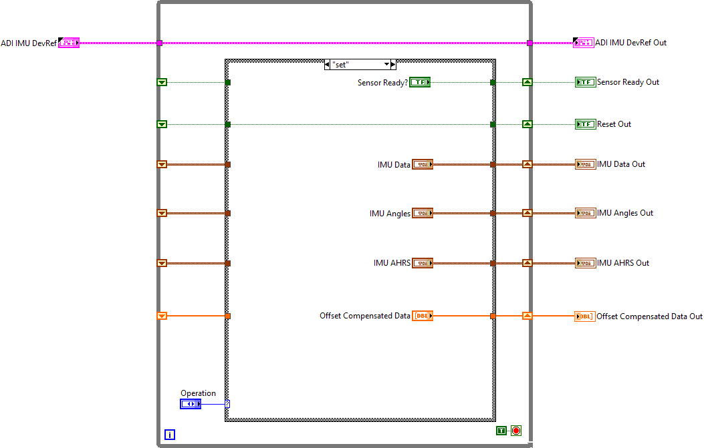
Task: Click the ADI IMU DevRef input terminal
Action: 69,43
